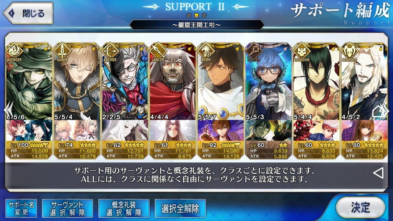Select the middle Support II page dot
Screen dimensions: 393x221
click(196, 15)
